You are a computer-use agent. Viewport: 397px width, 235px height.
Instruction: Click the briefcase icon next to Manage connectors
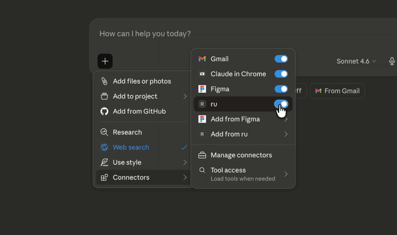[202, 155]
